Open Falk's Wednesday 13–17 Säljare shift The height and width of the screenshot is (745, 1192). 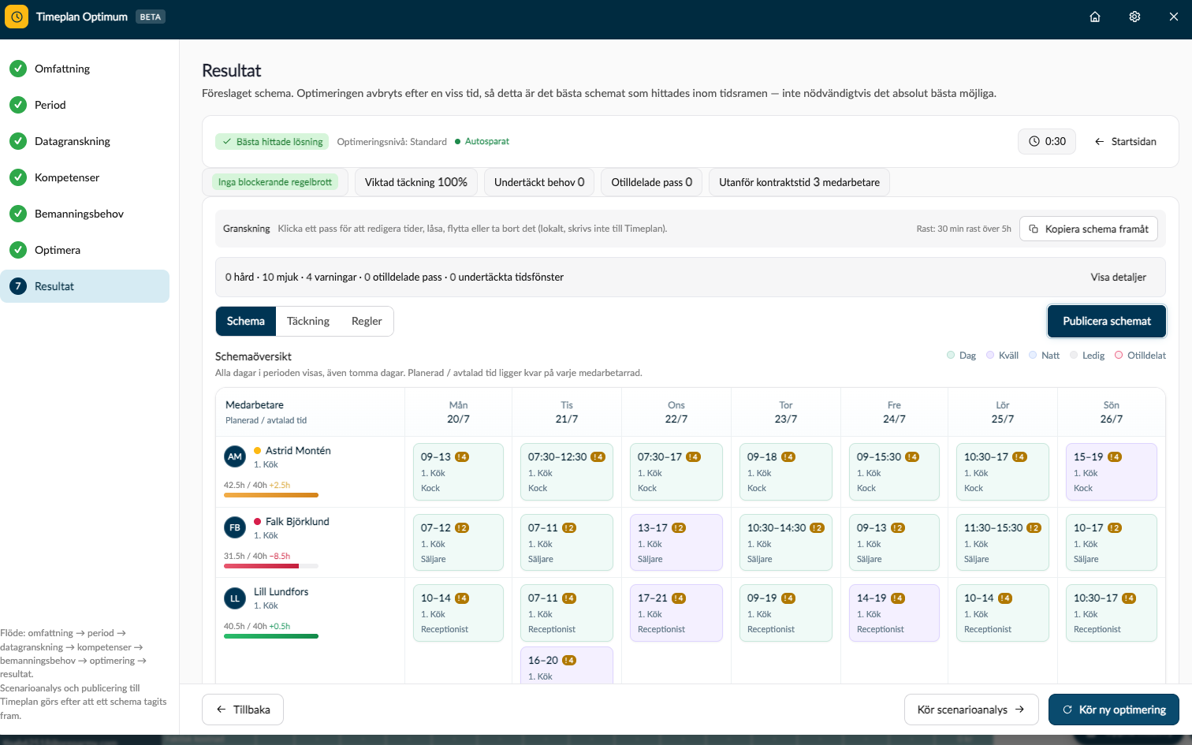676,542
